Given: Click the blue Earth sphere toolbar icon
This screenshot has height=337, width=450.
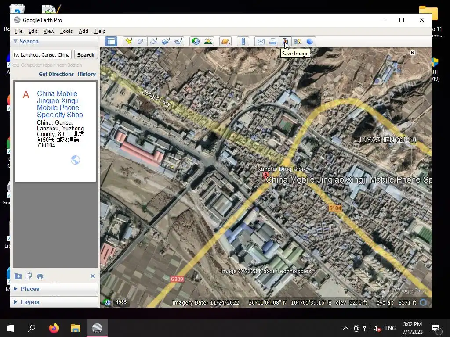Looking at the screenshot, I should point(310,41).
